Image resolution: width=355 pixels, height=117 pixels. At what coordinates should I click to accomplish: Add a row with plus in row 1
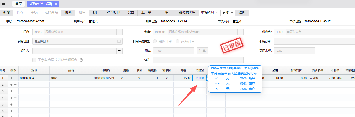point(12,78)
